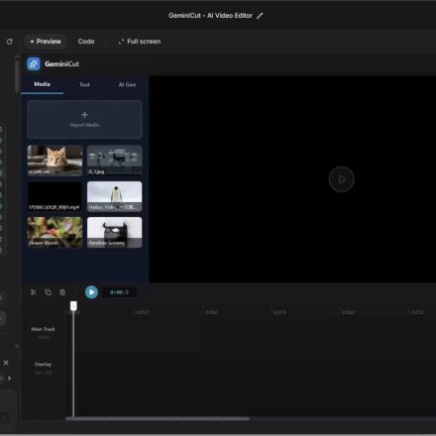Select the cat video thumbnail
436x436 pixels.
(x=54, y=160)
